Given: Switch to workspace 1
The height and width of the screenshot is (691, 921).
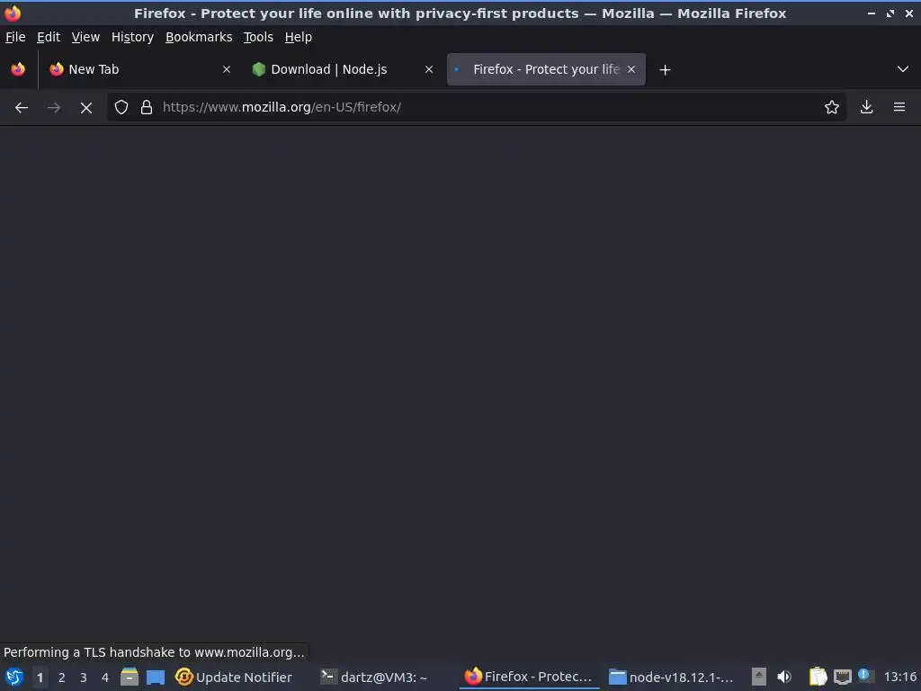Looking at the screenshot, I should pyautogui.click(x=40, y=678).
